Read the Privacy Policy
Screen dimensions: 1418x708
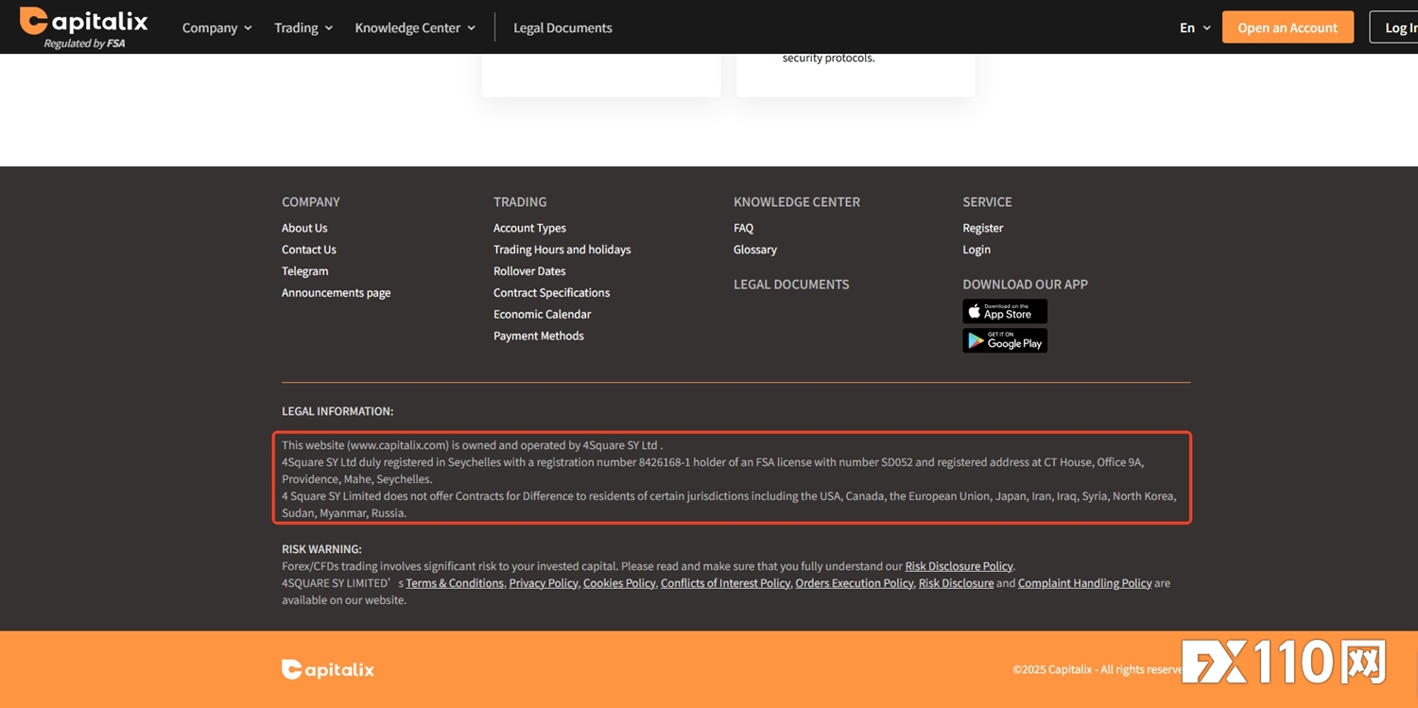click(544, 583)
